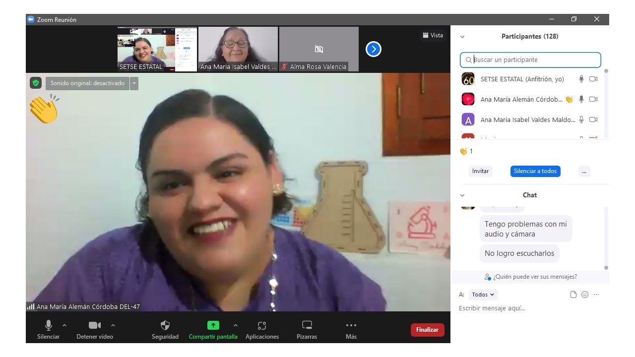Toggle camera for SETSE ESTATAL participant
635x357 pixels.
tap(593, 79)
